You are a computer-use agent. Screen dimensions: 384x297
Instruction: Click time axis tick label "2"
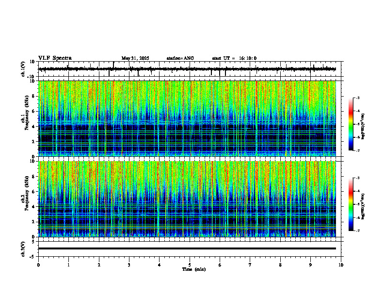tap(99, 265)
